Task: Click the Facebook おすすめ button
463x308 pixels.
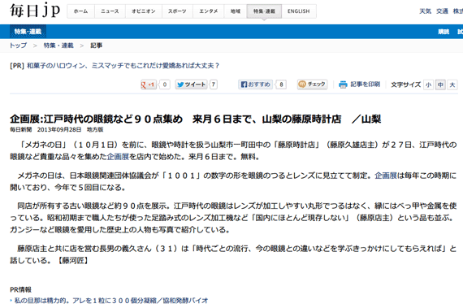Action: point(255,85)
